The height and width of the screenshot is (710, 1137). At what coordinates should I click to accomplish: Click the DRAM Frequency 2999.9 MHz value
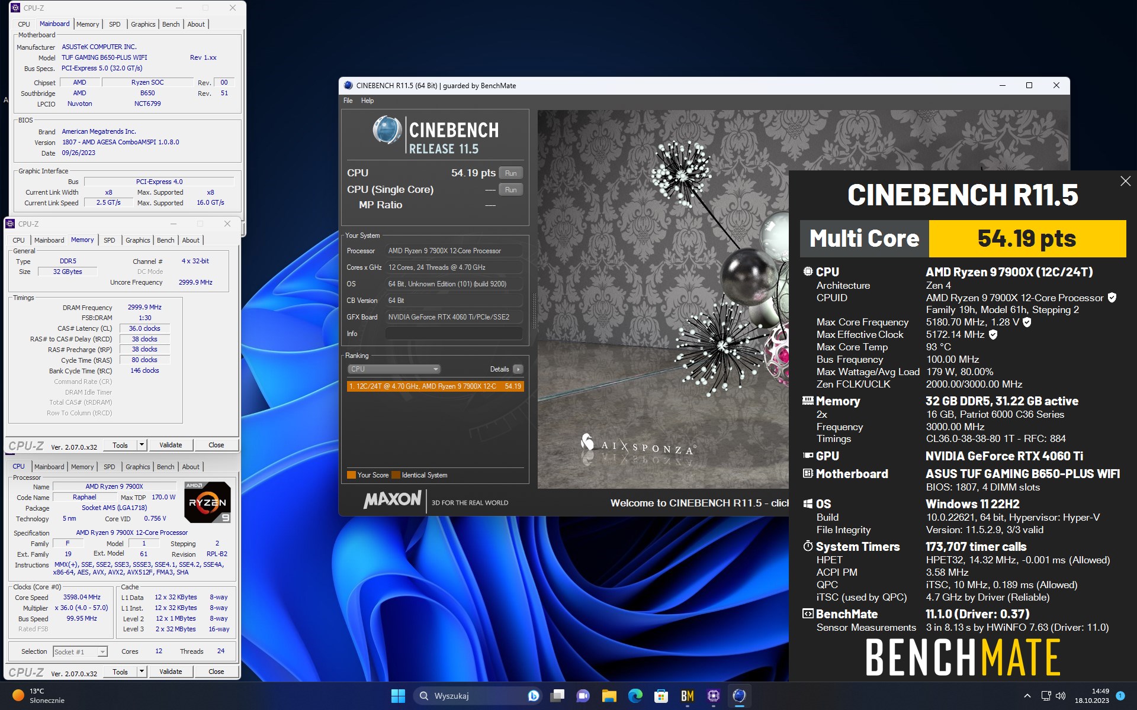click(x=144, y=307)
